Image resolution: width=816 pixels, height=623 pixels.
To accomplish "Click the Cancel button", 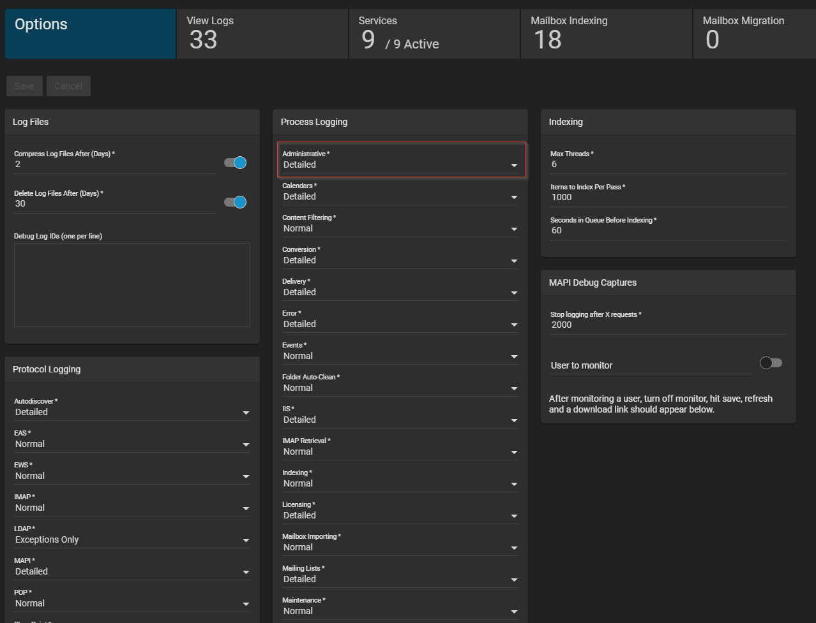I will tap(68, 86).
